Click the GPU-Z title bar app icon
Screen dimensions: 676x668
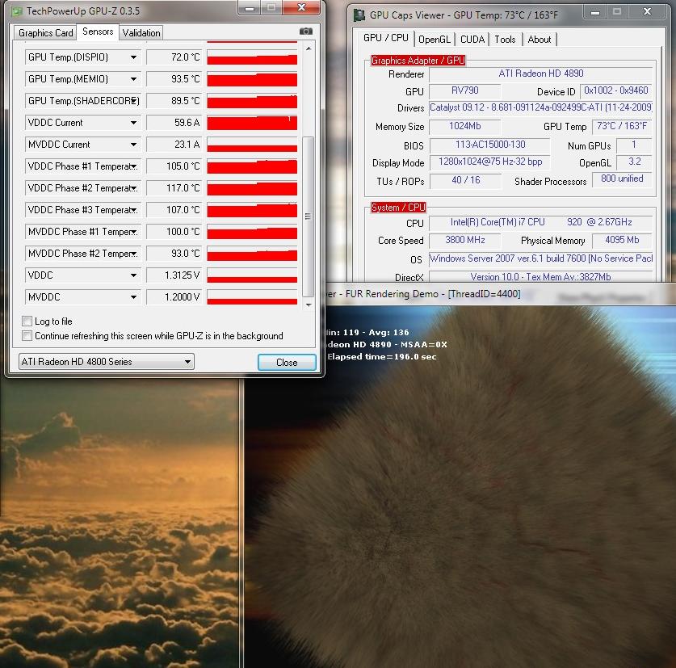pos(17,11)
